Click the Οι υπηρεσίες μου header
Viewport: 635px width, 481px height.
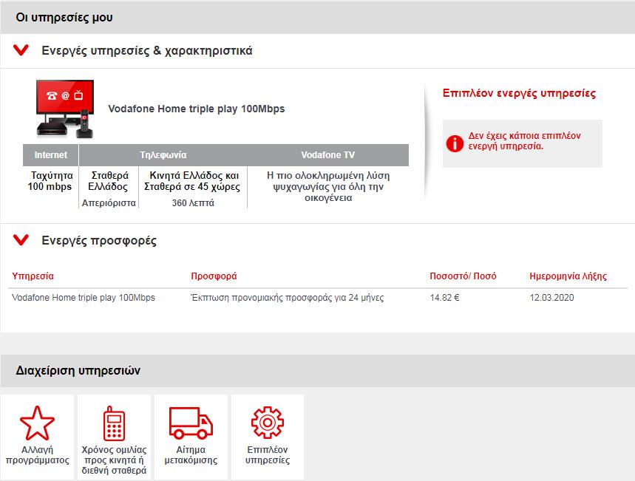point(64,18)
